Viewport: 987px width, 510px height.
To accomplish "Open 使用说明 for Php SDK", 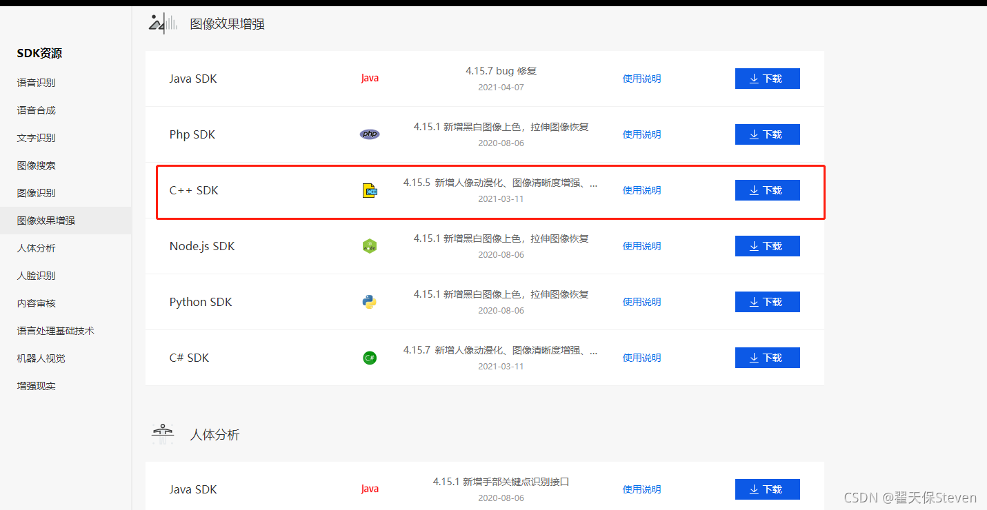I will click(x=641, y=134).
